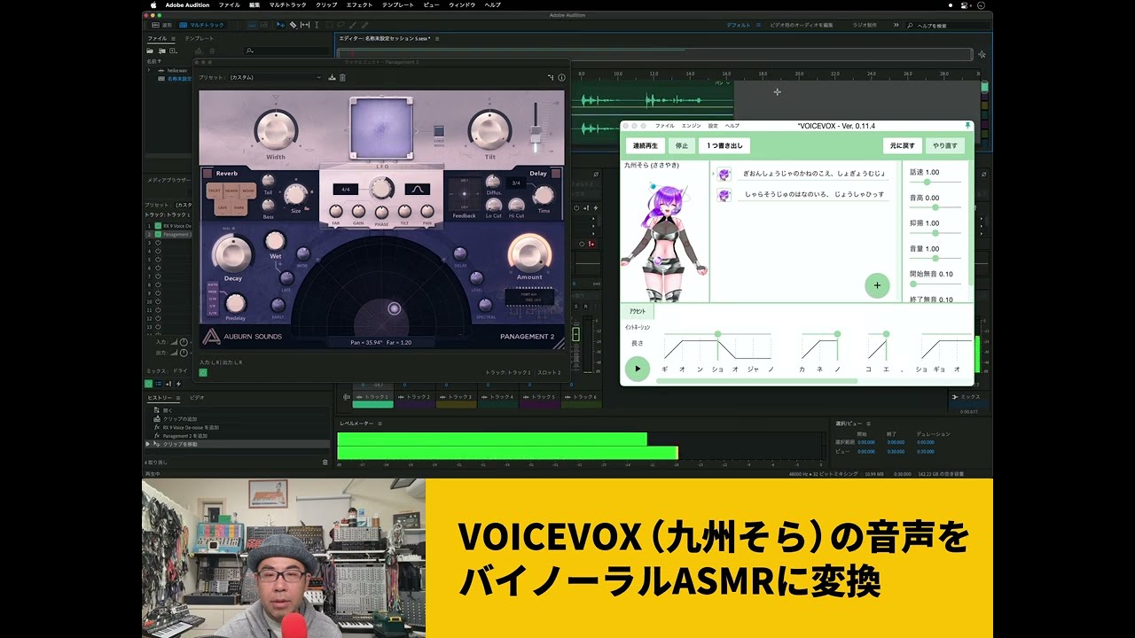Select the Slip tool in Audition toolbar
The image size is (1135, 638).
click(305, 25)
